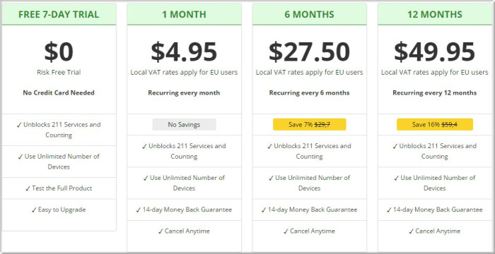Choose the 6 MONTHS plan header
Screen dimensions: 495x254
(310, 14)
